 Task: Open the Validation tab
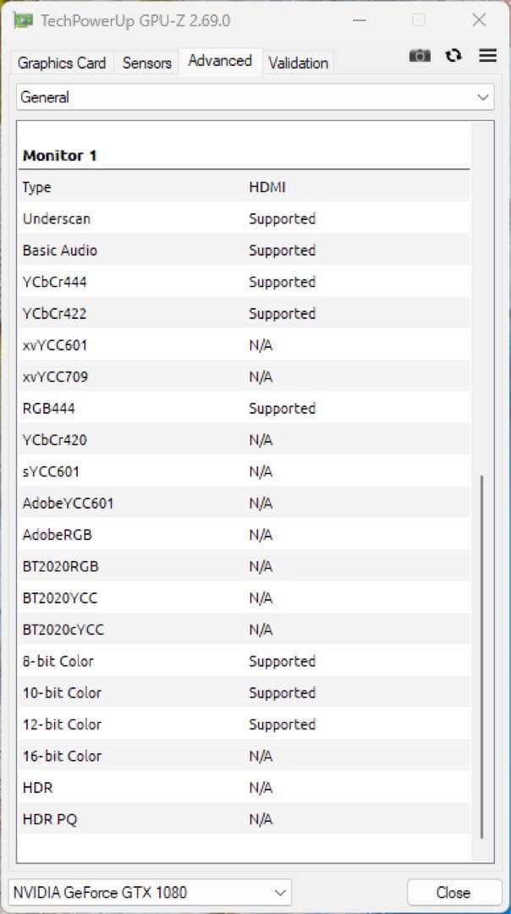[x=299, y=63]
